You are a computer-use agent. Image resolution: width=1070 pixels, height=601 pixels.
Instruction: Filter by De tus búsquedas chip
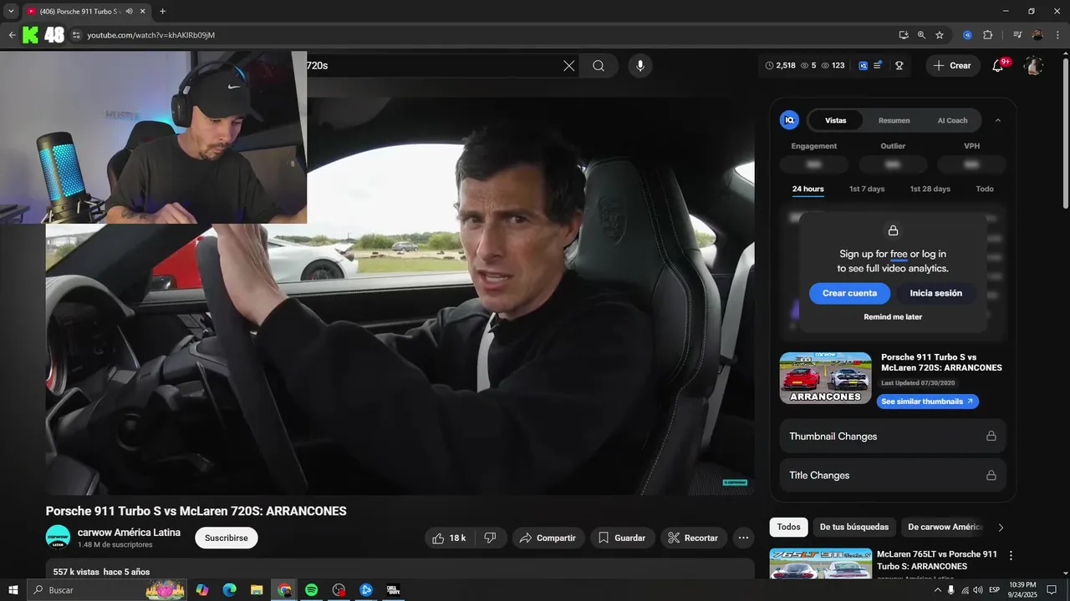click(x=854, y=528)
